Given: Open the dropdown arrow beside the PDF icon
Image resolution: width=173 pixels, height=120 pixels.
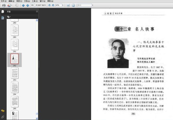Looking at the screenshot, I should click(12, 5).
